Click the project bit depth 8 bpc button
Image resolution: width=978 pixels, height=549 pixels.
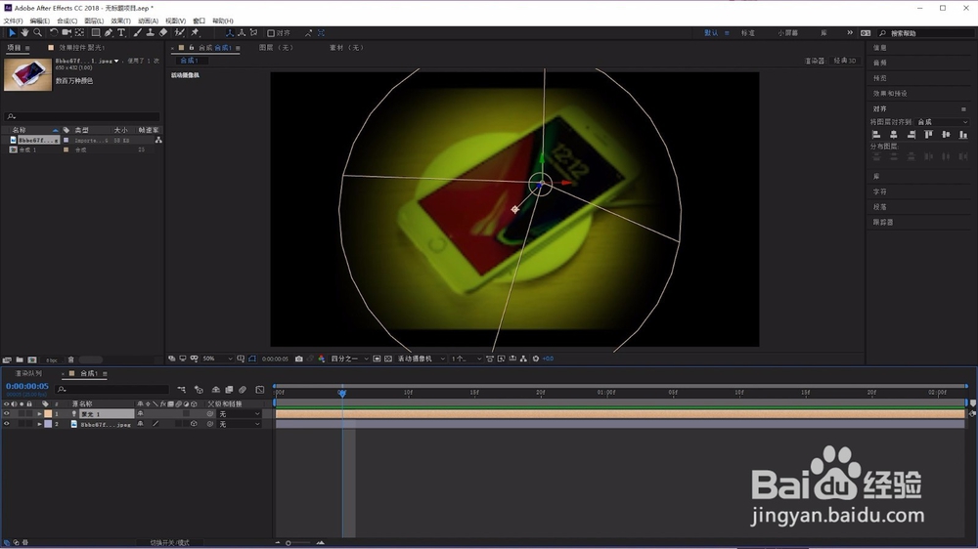click(x=52, y=360)
